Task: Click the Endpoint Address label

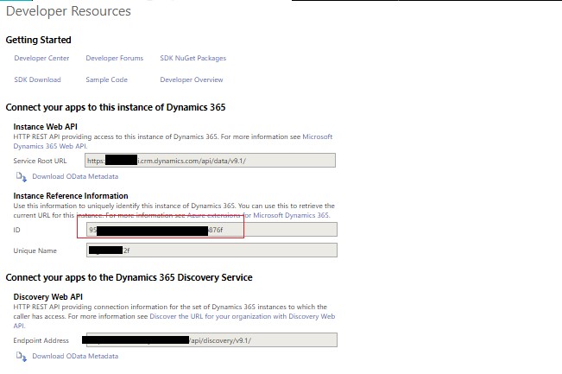Action: 41,340
